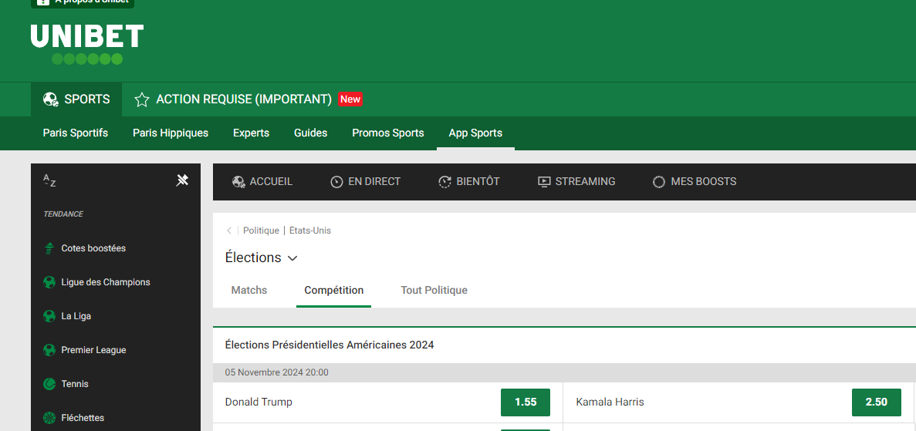Switch sidebar to A-Z sorting icon
The height and width of the screenshot is (431, 916).
tap(49, 181)
